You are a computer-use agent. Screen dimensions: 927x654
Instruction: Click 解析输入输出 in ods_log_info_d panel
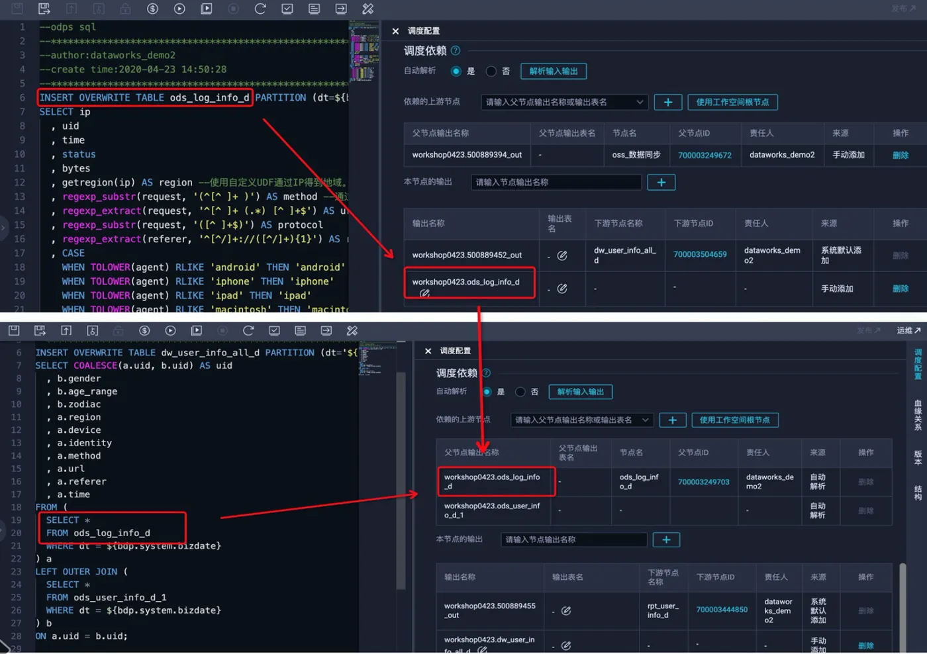pyautogui.click(x=554, y=71)
